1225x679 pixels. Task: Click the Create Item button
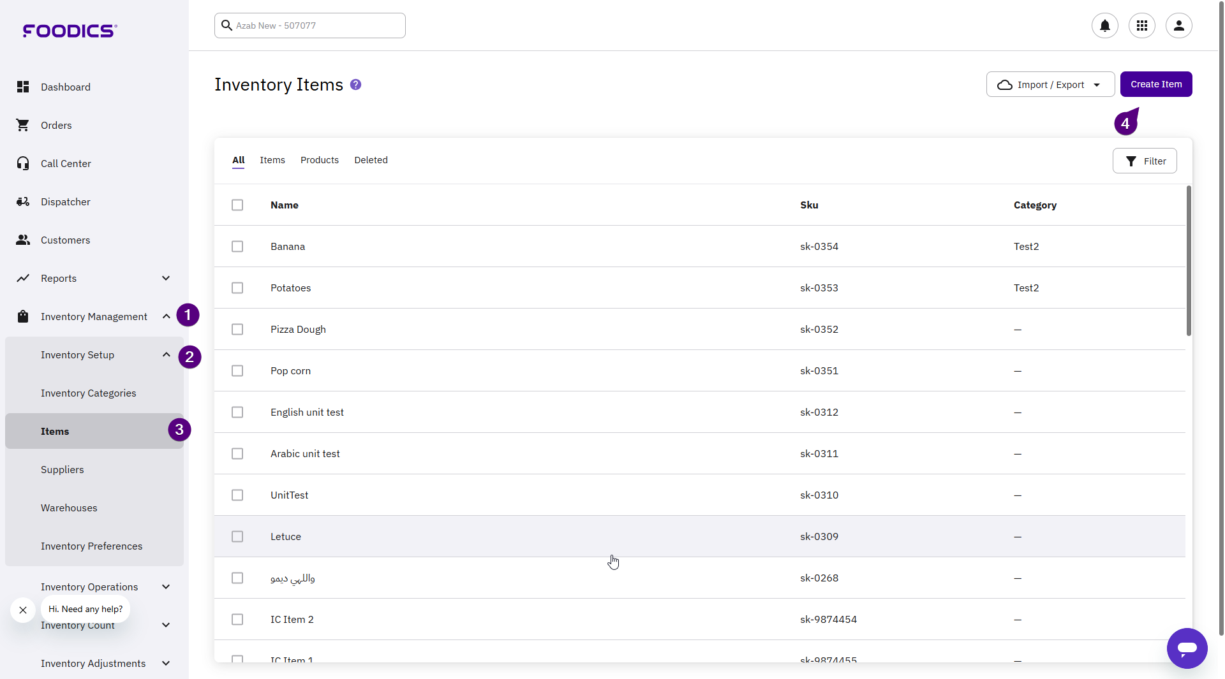[x=1155, y=84]
